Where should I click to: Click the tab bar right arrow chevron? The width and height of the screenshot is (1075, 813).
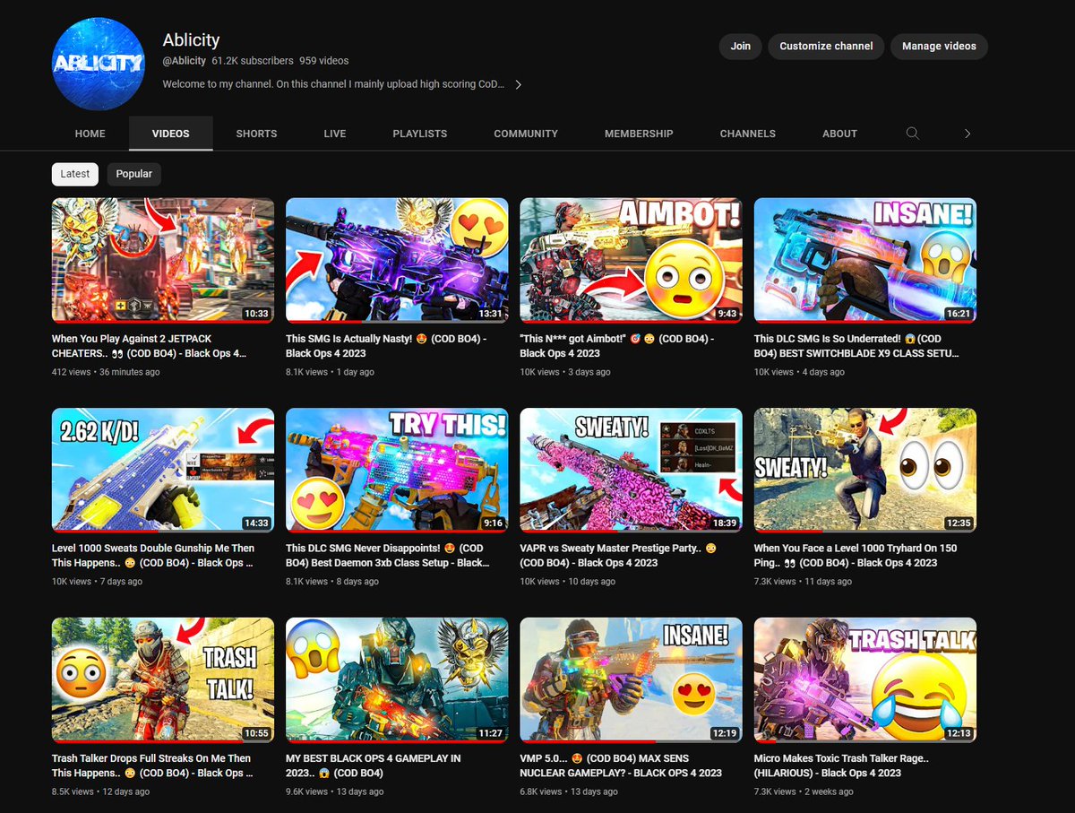click(x=967, y=134)
